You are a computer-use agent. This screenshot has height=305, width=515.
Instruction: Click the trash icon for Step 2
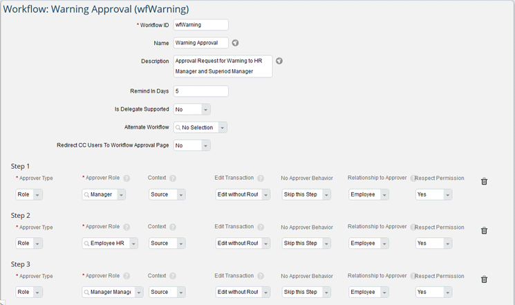[x=484, y=230]
